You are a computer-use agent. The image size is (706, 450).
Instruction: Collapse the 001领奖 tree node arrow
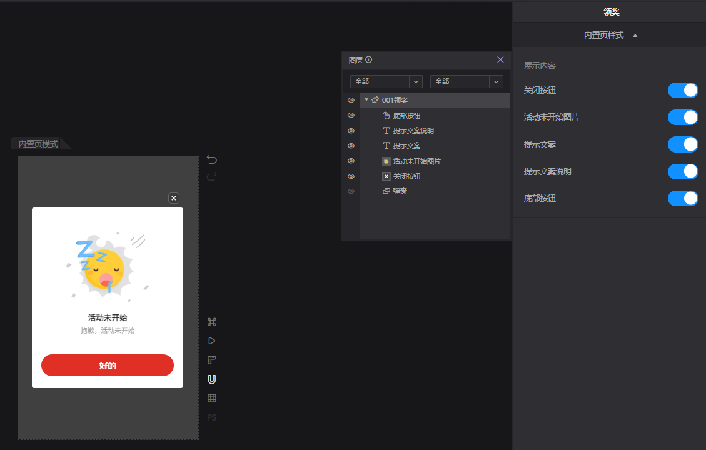[366, 100]
